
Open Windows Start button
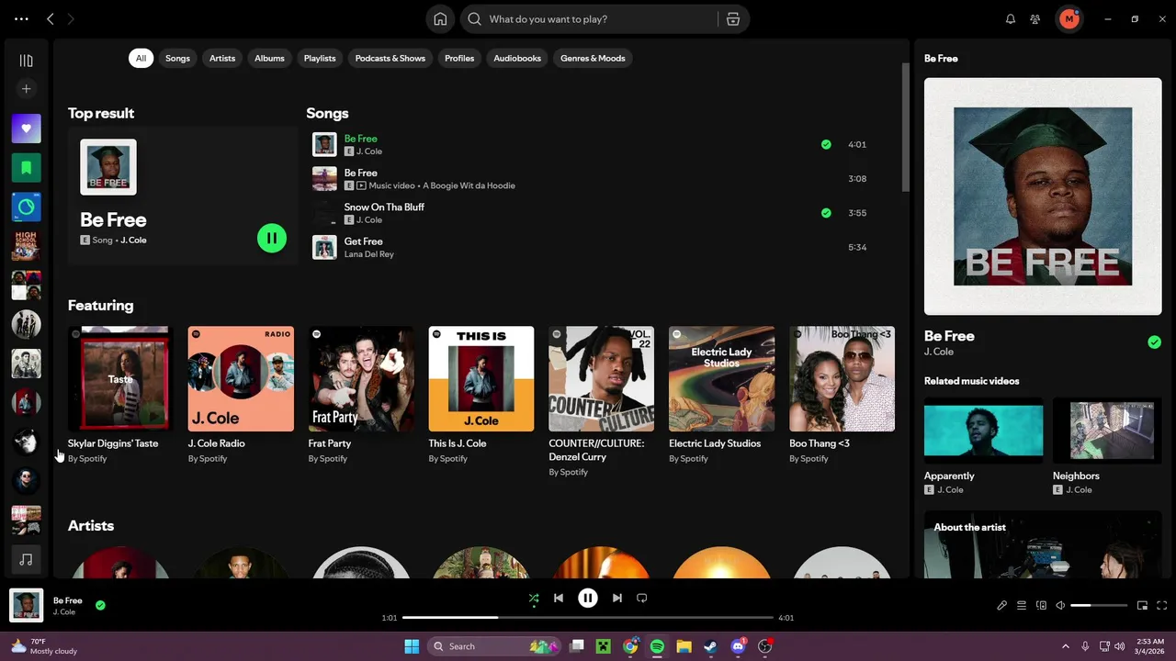[x=411, y=646]
